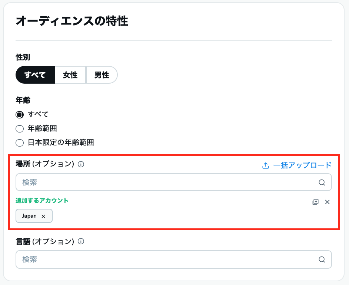Focus the 場所 search input field
The height and width of the screenshot is (285, 349).
(167, 182)
